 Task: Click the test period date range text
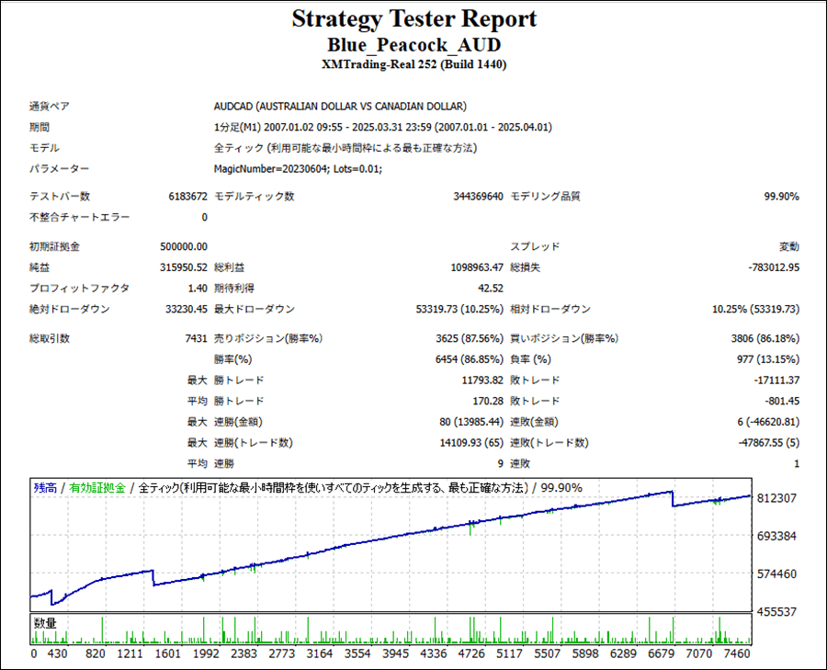point(382,128)
